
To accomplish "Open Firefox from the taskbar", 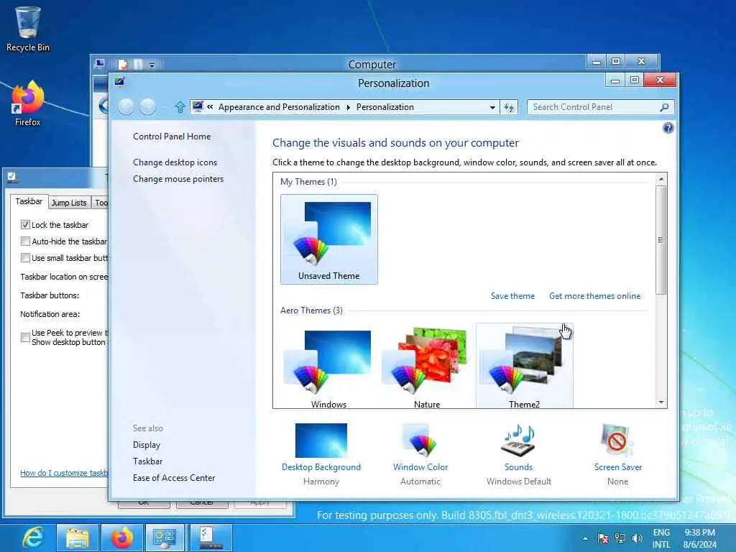I will (x=121, y=538).
